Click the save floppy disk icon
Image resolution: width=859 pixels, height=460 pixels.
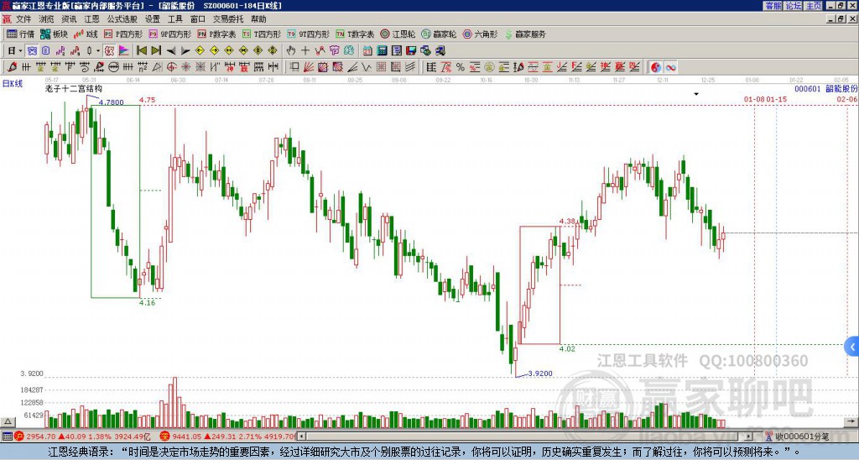[x=411, y=51]
